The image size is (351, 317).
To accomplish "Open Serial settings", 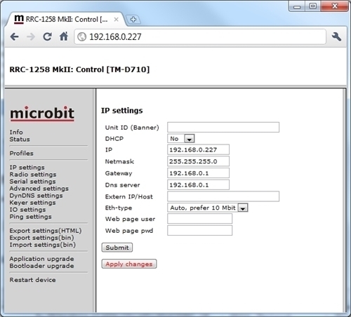I will click(33, 182).
